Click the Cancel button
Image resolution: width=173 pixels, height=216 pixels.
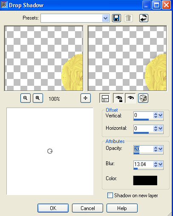87,208
